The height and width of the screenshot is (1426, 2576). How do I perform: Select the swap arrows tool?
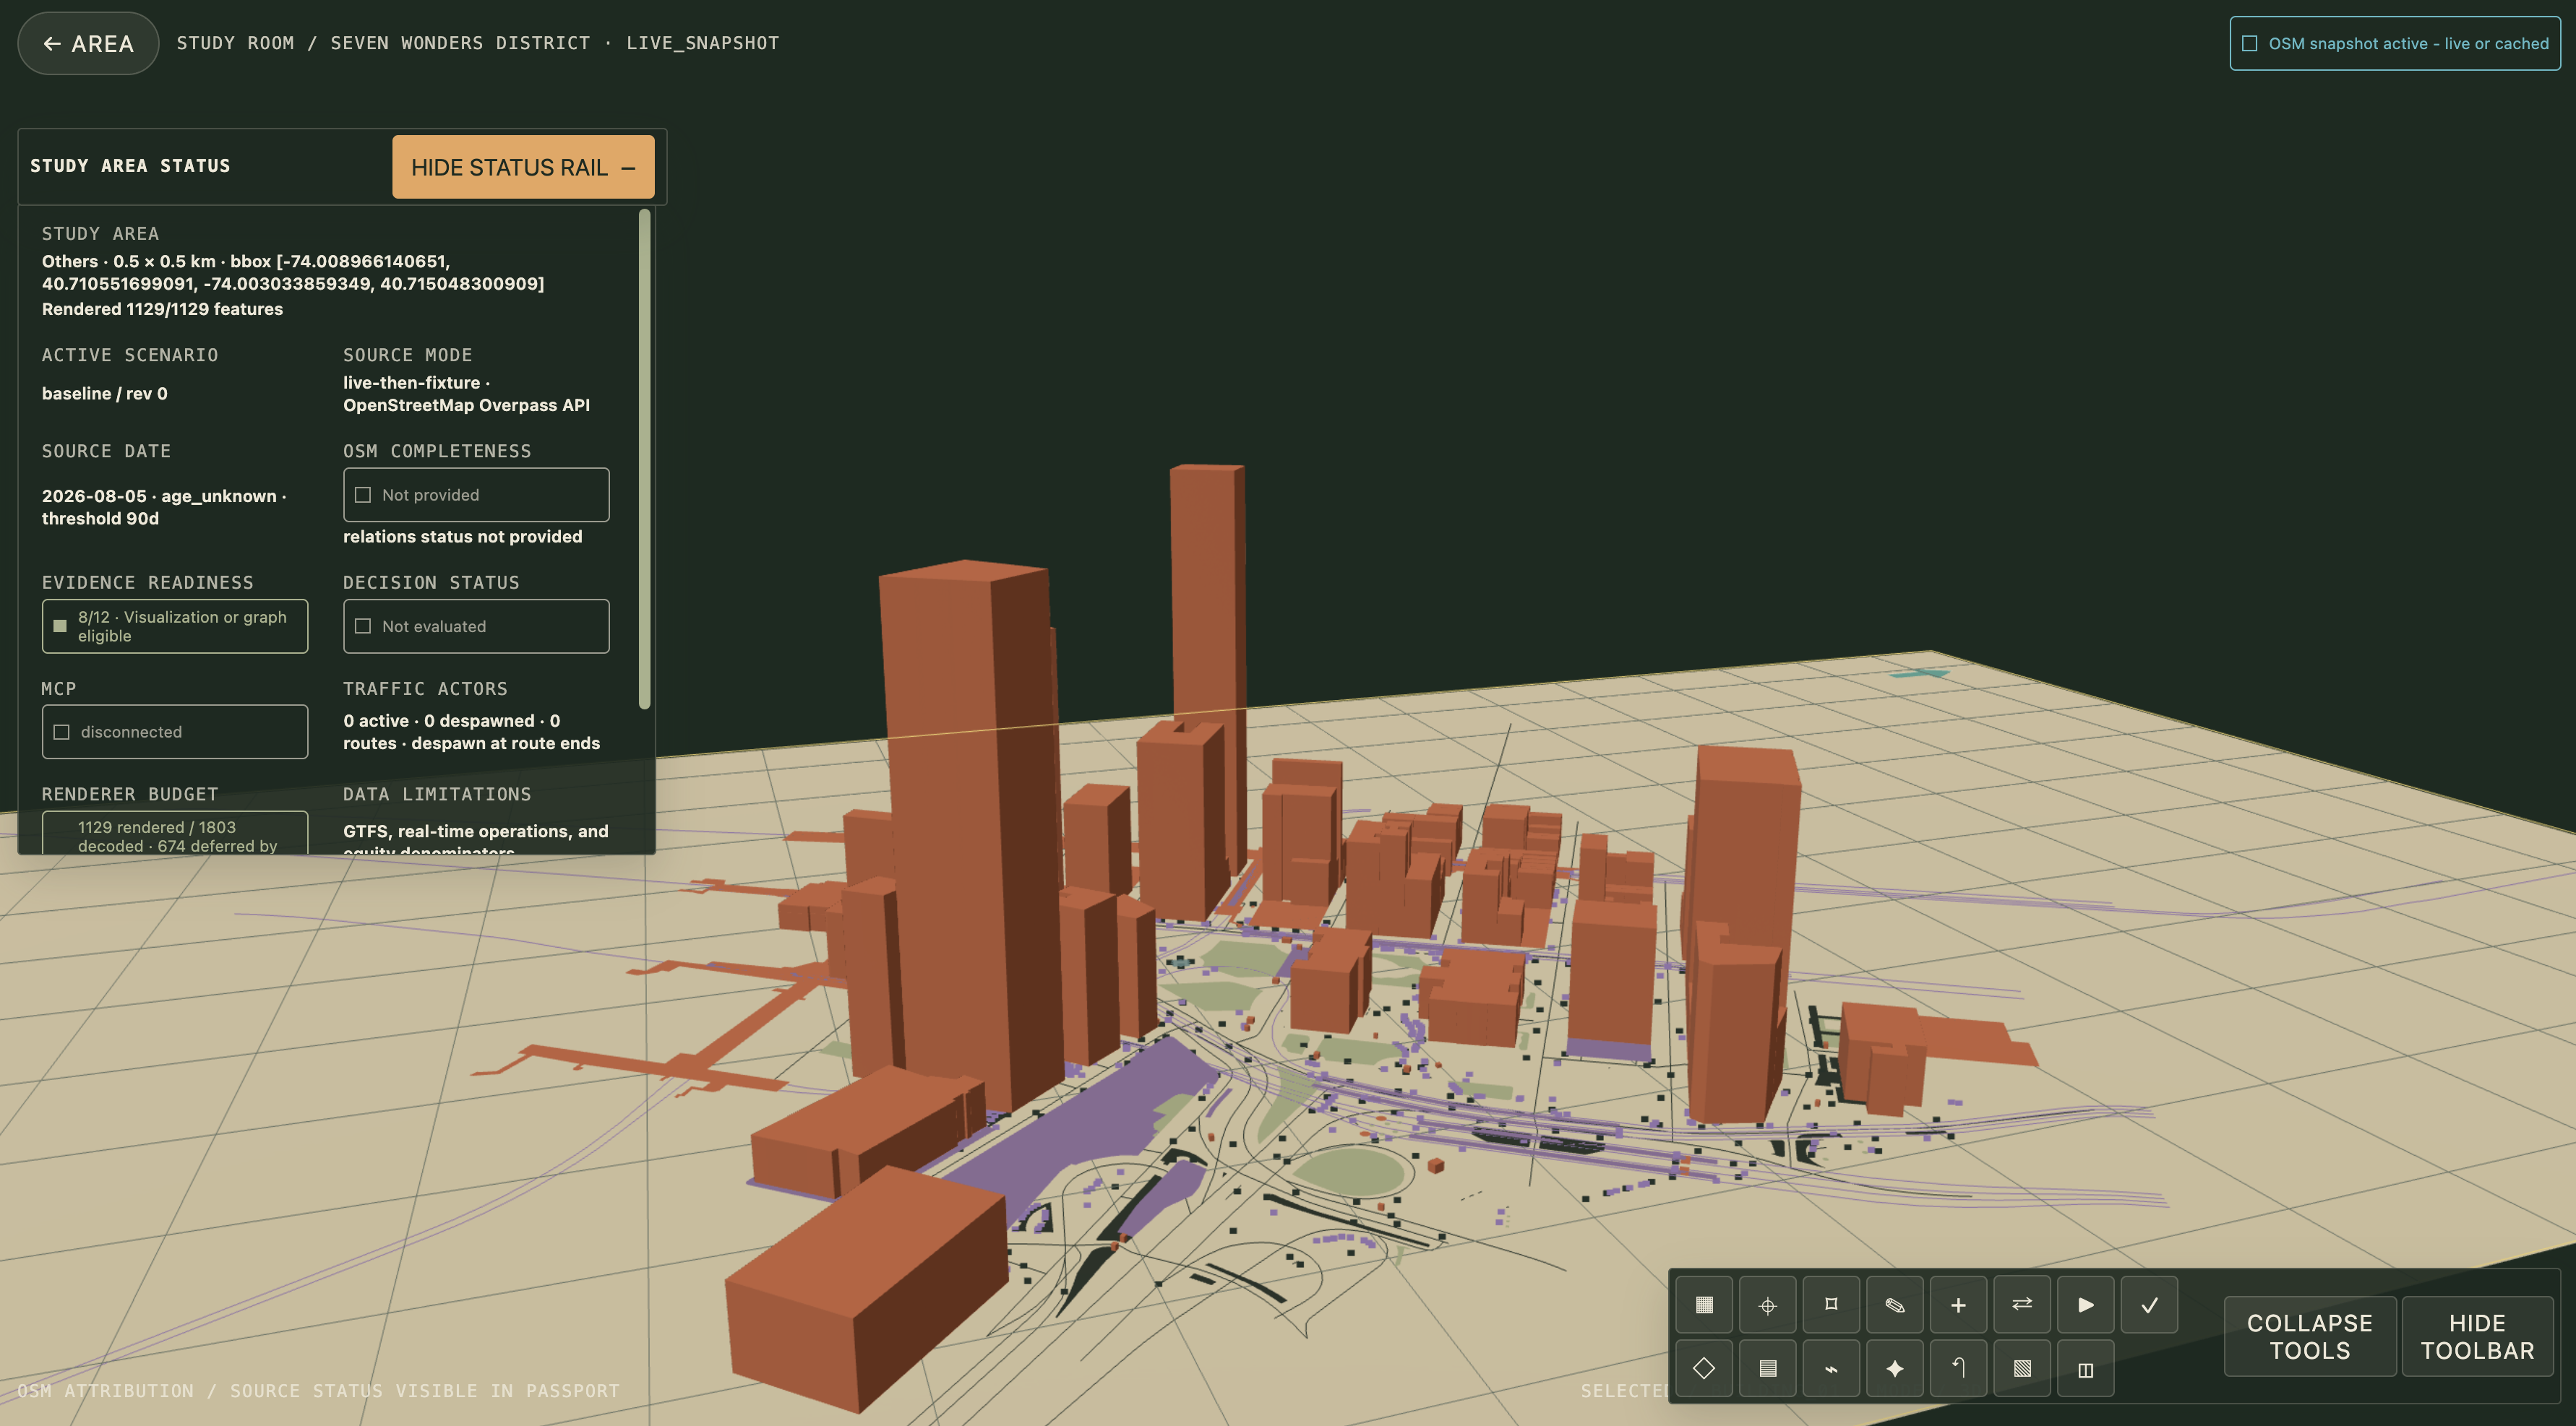[2022, 1304]
